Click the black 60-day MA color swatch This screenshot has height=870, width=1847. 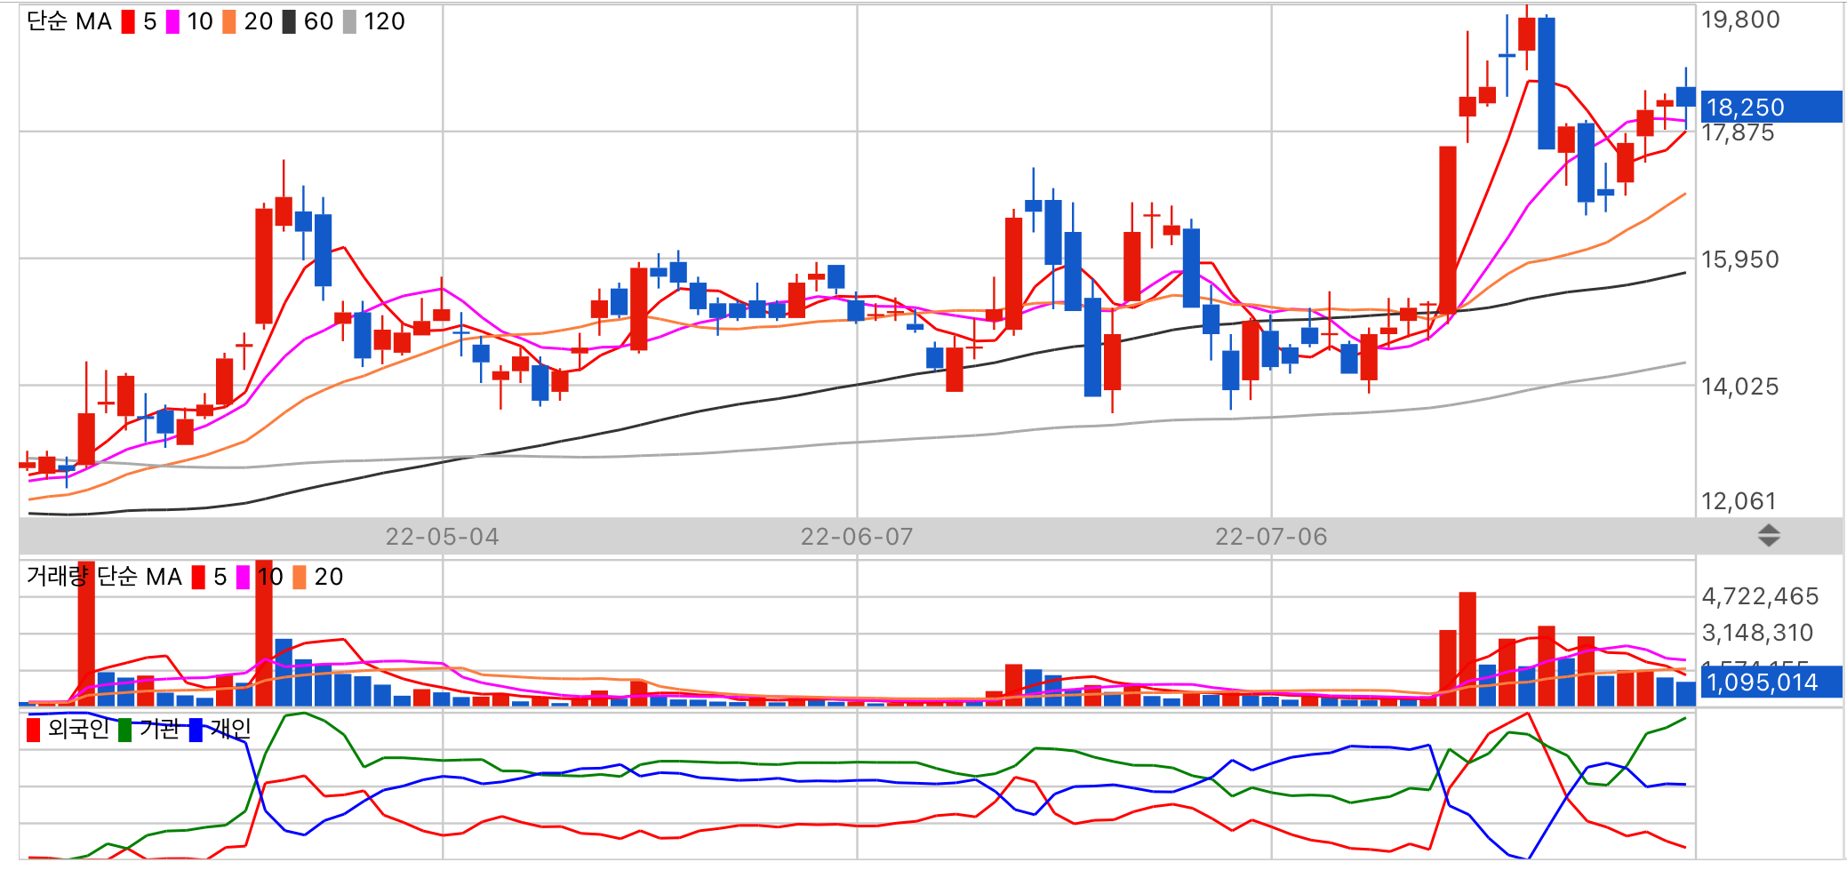click(x=289, y=21)
